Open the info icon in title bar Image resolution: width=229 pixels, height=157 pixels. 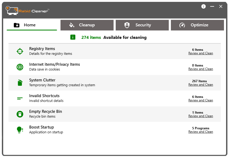[204, 6]
